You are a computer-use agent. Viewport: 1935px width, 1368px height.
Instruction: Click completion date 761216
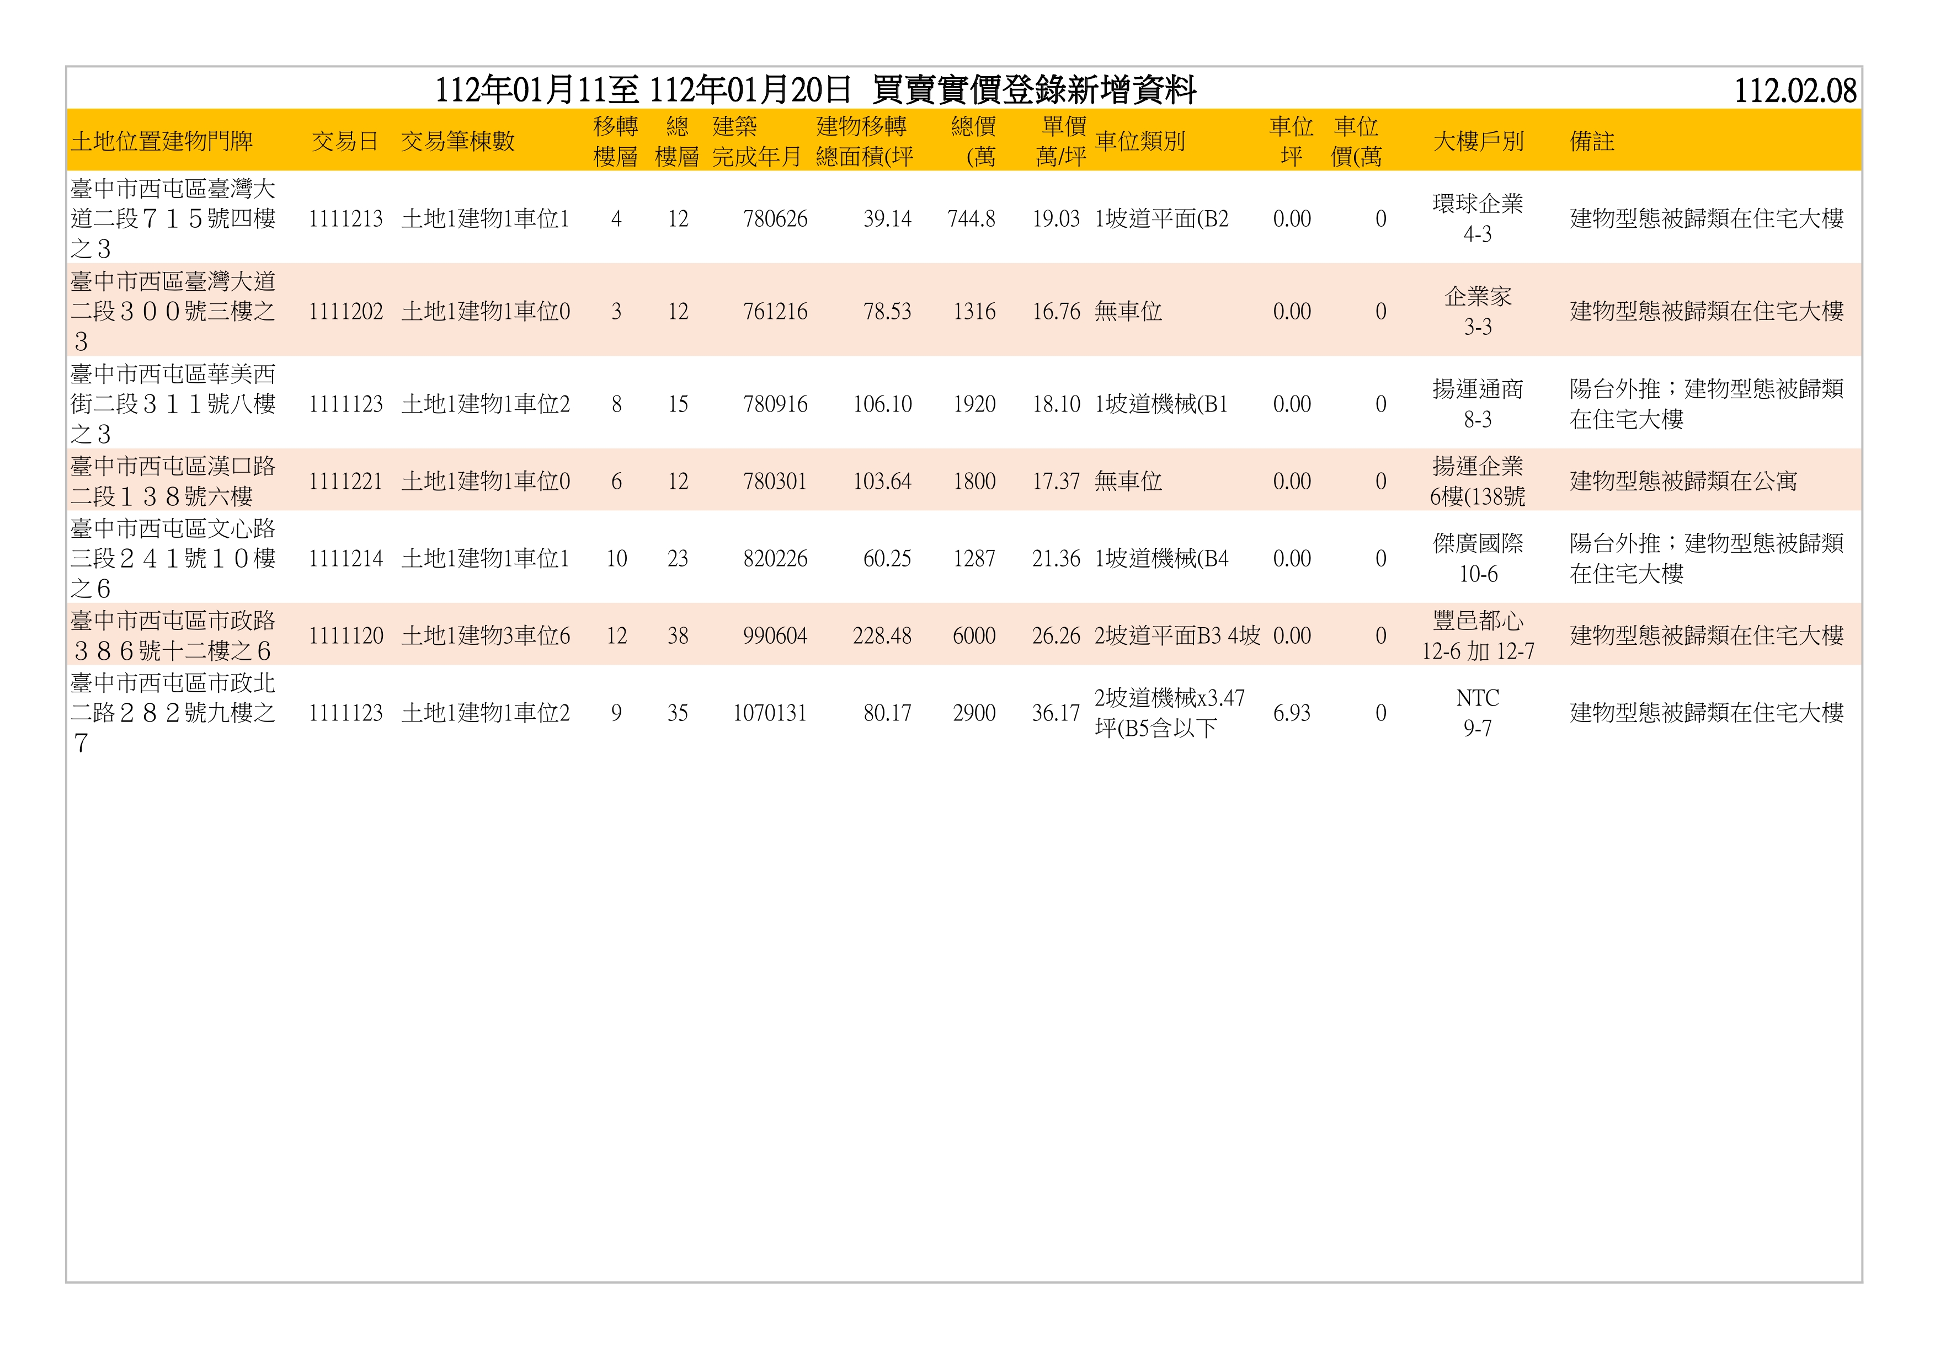tap(775, 312)
